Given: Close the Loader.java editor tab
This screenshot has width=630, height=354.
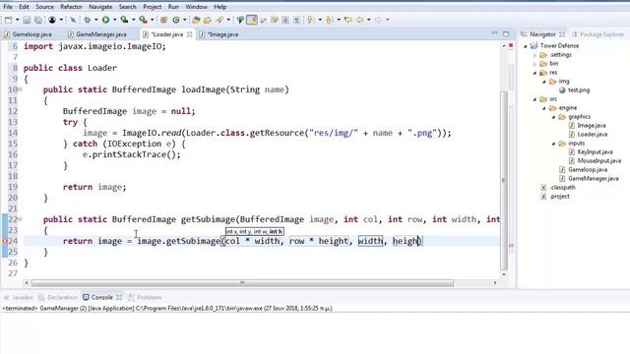Looking at the screenshot, I should [x=189, y=34].
